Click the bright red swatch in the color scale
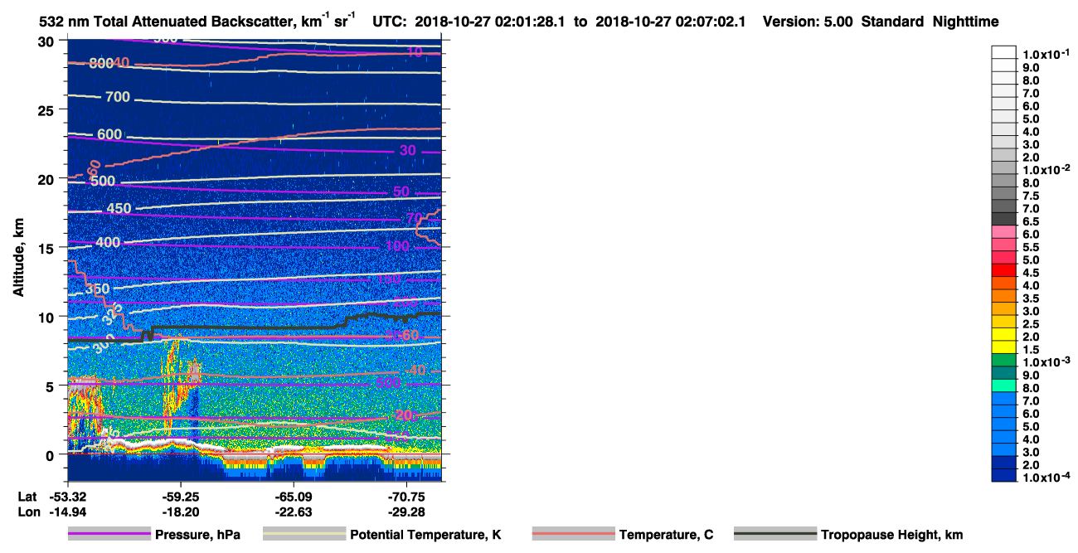This screenshot has width=1078, height=553. [1003, 270]
